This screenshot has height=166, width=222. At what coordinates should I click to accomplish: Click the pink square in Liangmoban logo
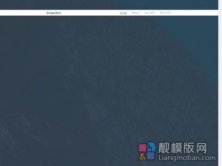tap(142, 148)
